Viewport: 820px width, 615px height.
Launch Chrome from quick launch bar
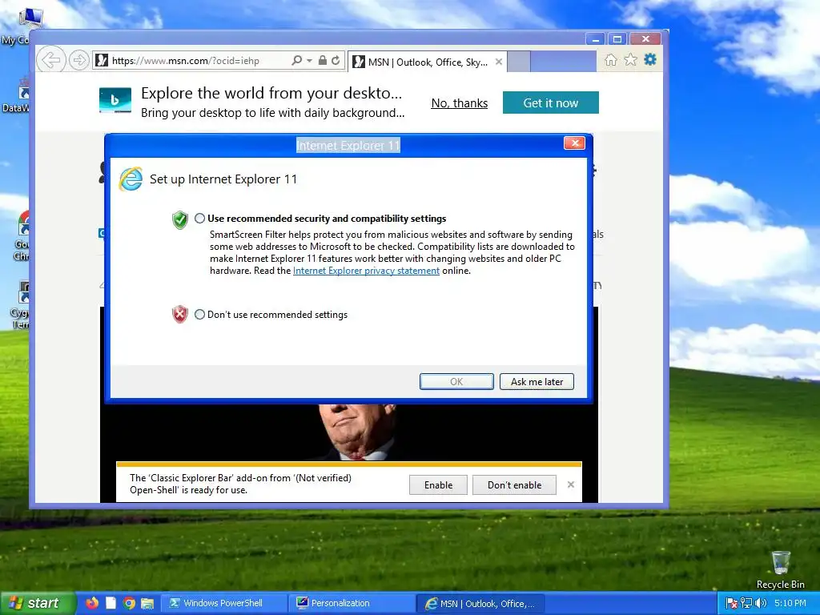(x=129, y=603)
